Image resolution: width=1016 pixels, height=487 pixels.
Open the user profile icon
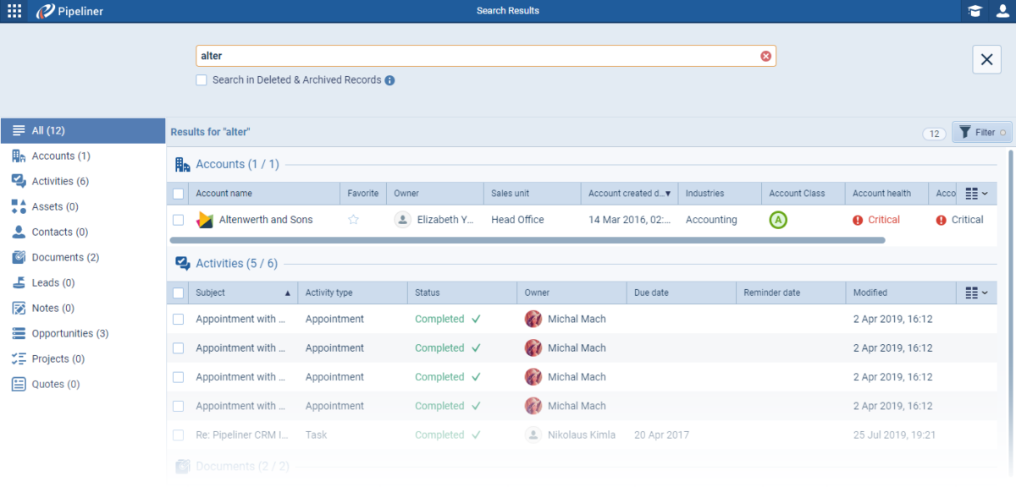[1002, 11]
